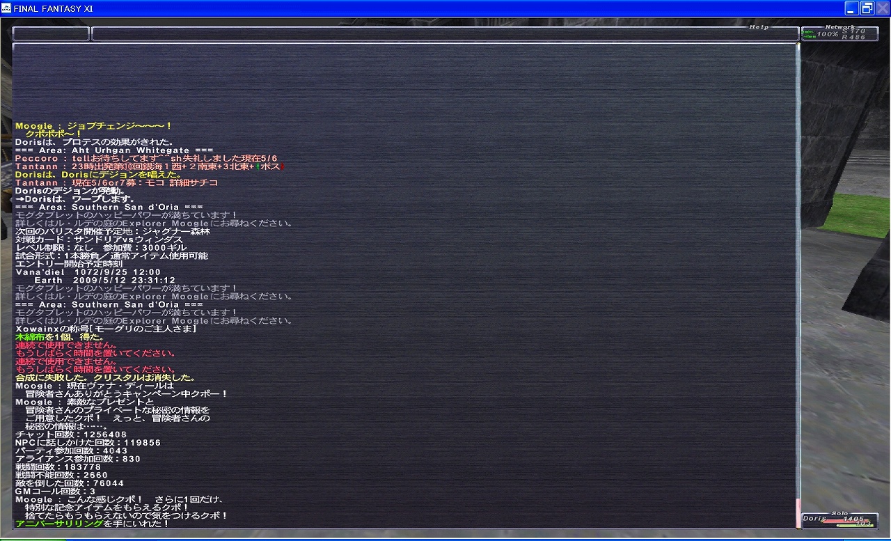Screen dimensions: 891x541
Task: Click Peccoro's tell message line
Action: tap(146, 158)
